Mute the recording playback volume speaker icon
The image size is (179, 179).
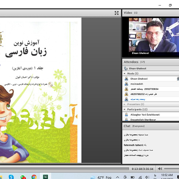(160, 169)
